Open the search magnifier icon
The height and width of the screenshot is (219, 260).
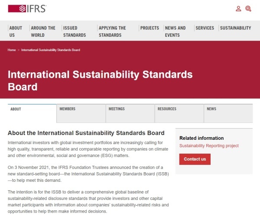248,9
